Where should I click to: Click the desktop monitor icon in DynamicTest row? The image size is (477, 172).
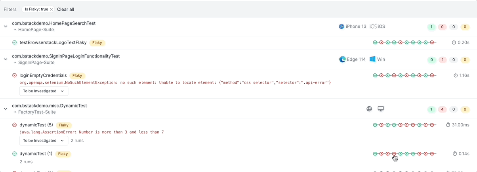point(381,109)
